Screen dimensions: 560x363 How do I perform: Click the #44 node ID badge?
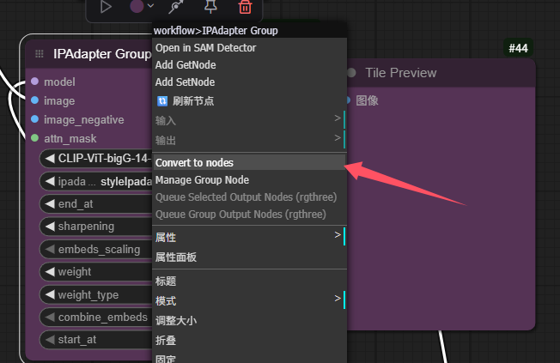point(518,48)
